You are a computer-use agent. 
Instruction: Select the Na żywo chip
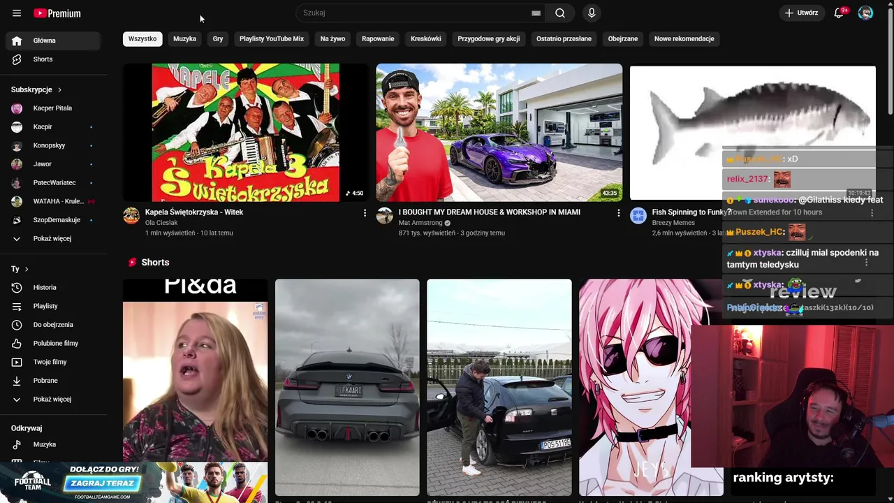coord(332,39)
